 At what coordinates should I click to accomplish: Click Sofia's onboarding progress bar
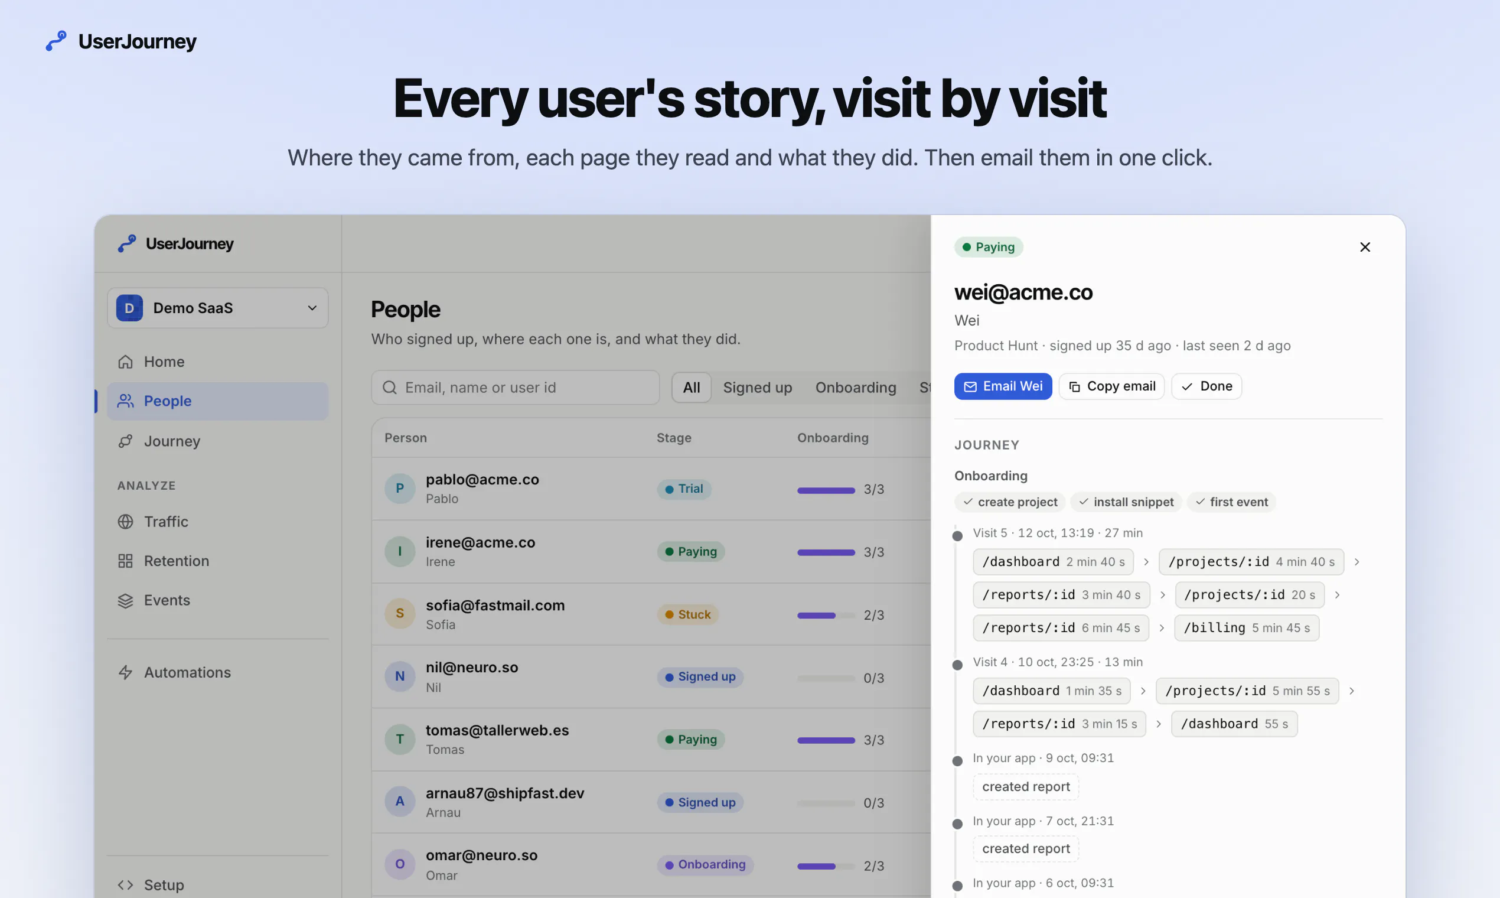pyautogui.click(x=826, y=616)
